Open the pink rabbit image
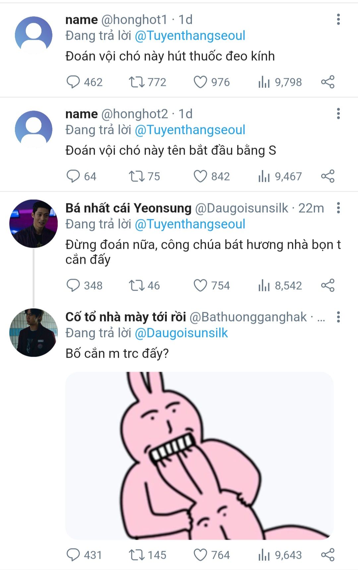The image size is (358, 570). pyautogui.click(x=199, y=455)
